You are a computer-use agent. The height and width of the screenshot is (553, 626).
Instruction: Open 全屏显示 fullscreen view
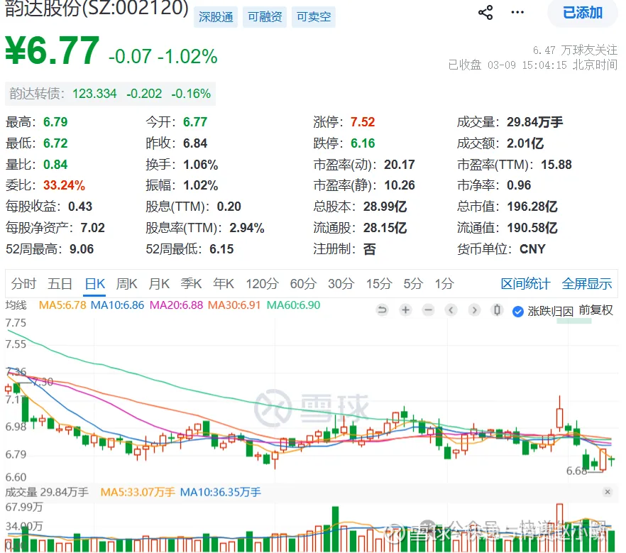(x=586, y=284)
